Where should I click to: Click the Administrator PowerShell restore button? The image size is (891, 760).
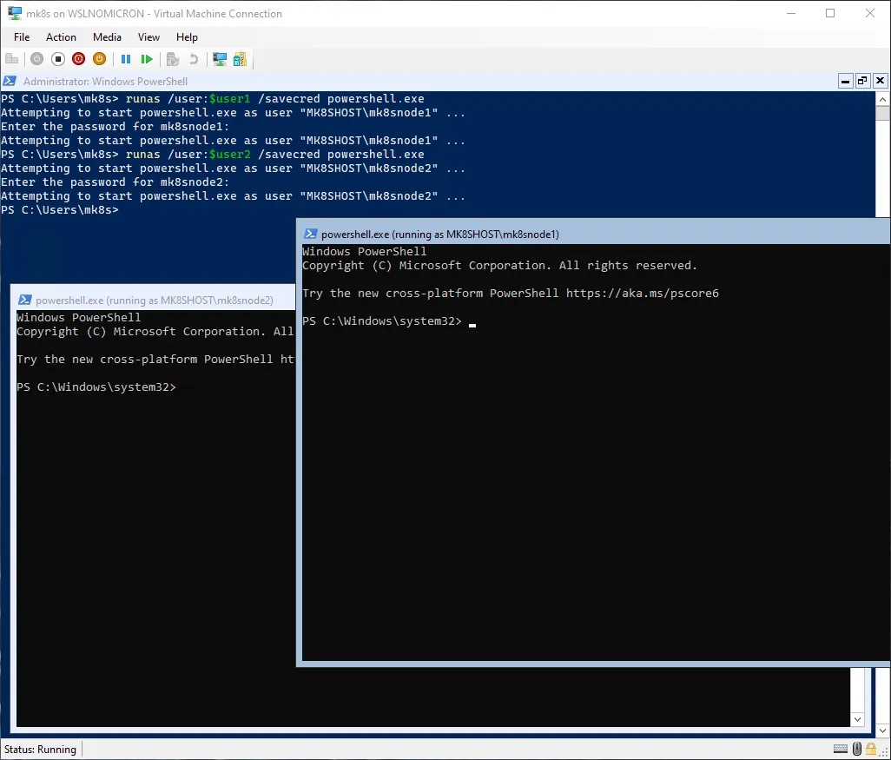coord(861,81)
